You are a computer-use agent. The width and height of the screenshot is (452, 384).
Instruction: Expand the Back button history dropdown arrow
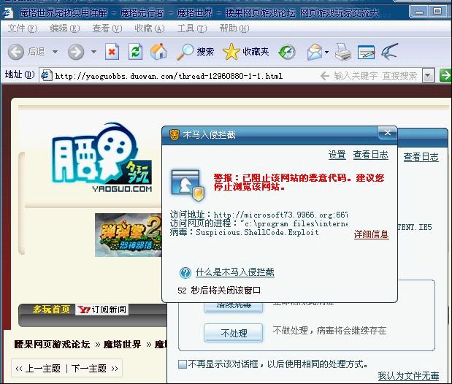coord(54,52)
